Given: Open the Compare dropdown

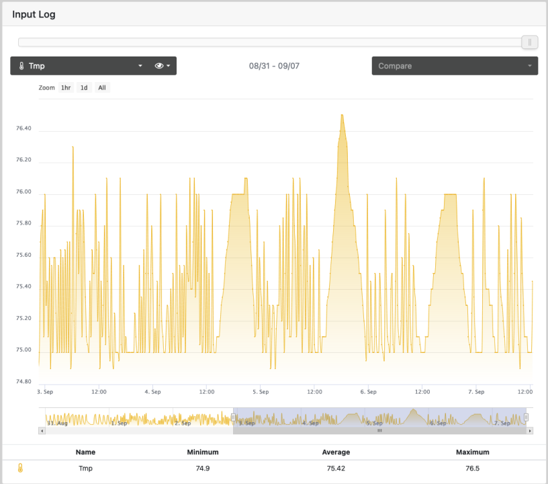Looking at the screenshot, I should 455,66.
